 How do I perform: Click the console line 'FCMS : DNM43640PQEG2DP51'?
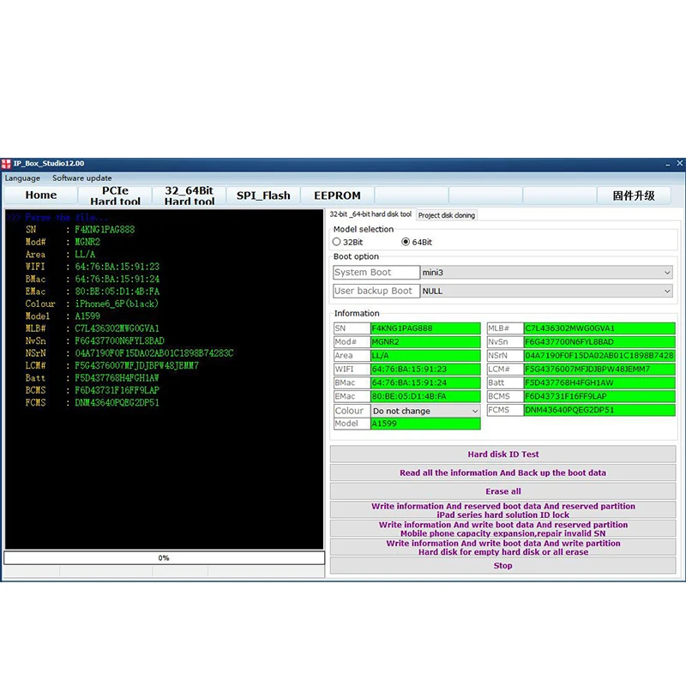click(x=92, y=402)
